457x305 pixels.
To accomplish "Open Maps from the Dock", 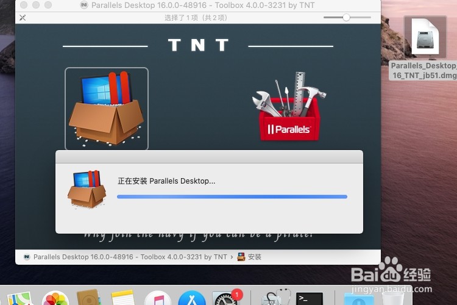I will (x=19, y=298).
